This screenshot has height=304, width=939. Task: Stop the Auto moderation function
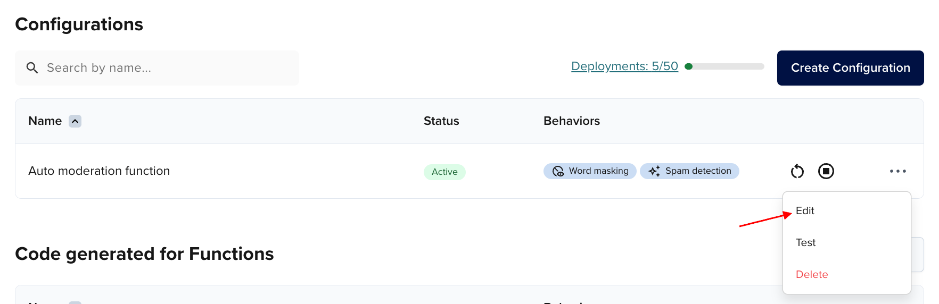coord(826,171)
